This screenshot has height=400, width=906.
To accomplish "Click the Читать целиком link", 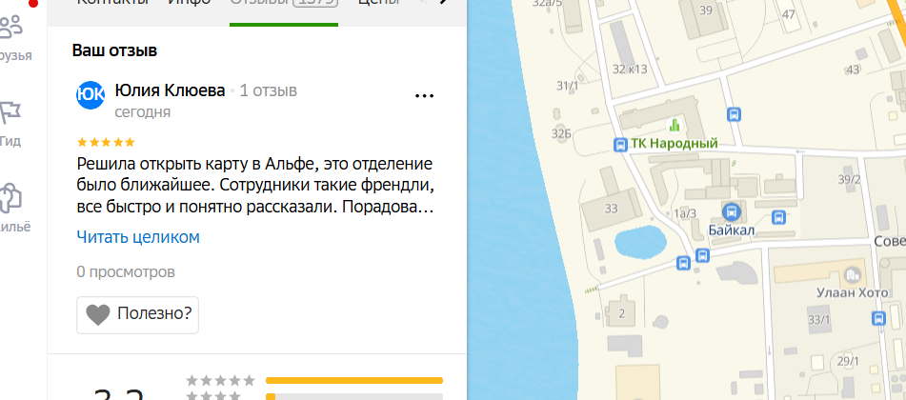I will 138,237.
